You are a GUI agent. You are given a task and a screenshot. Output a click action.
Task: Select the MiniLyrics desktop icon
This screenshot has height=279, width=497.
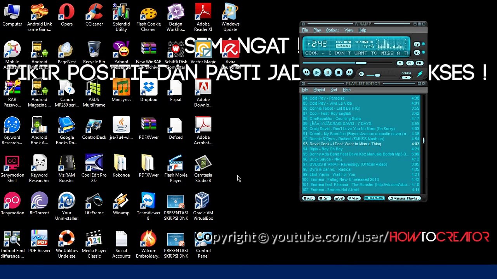click(x=121, y=91)
